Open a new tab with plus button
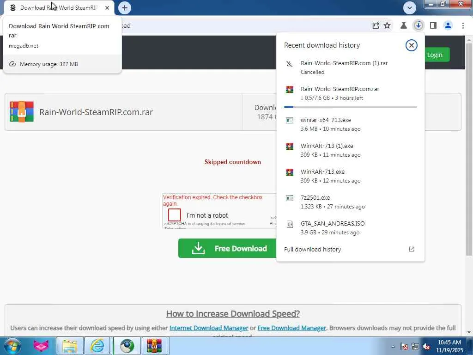The image size is (473, 355). pos(125,8)
